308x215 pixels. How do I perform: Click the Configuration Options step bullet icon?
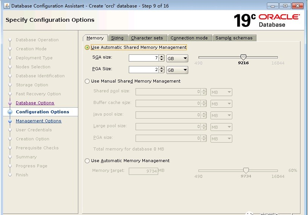point(10,112)
